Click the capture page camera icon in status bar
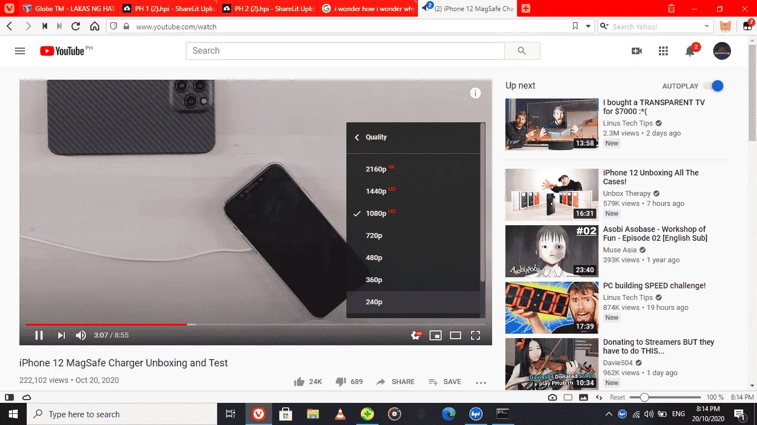 [x=553, y=397]
